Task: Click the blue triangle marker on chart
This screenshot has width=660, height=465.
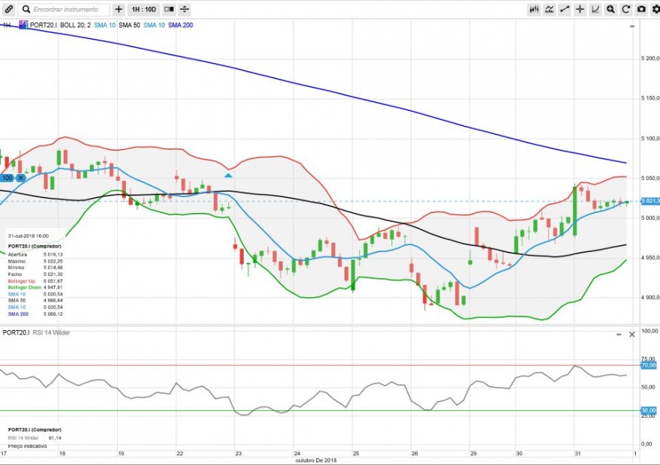Action: (x=228, y=175)
